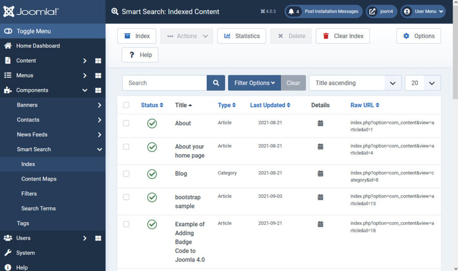Open the User Menu dropdown
458x271 pixels.
coord(423,12)
